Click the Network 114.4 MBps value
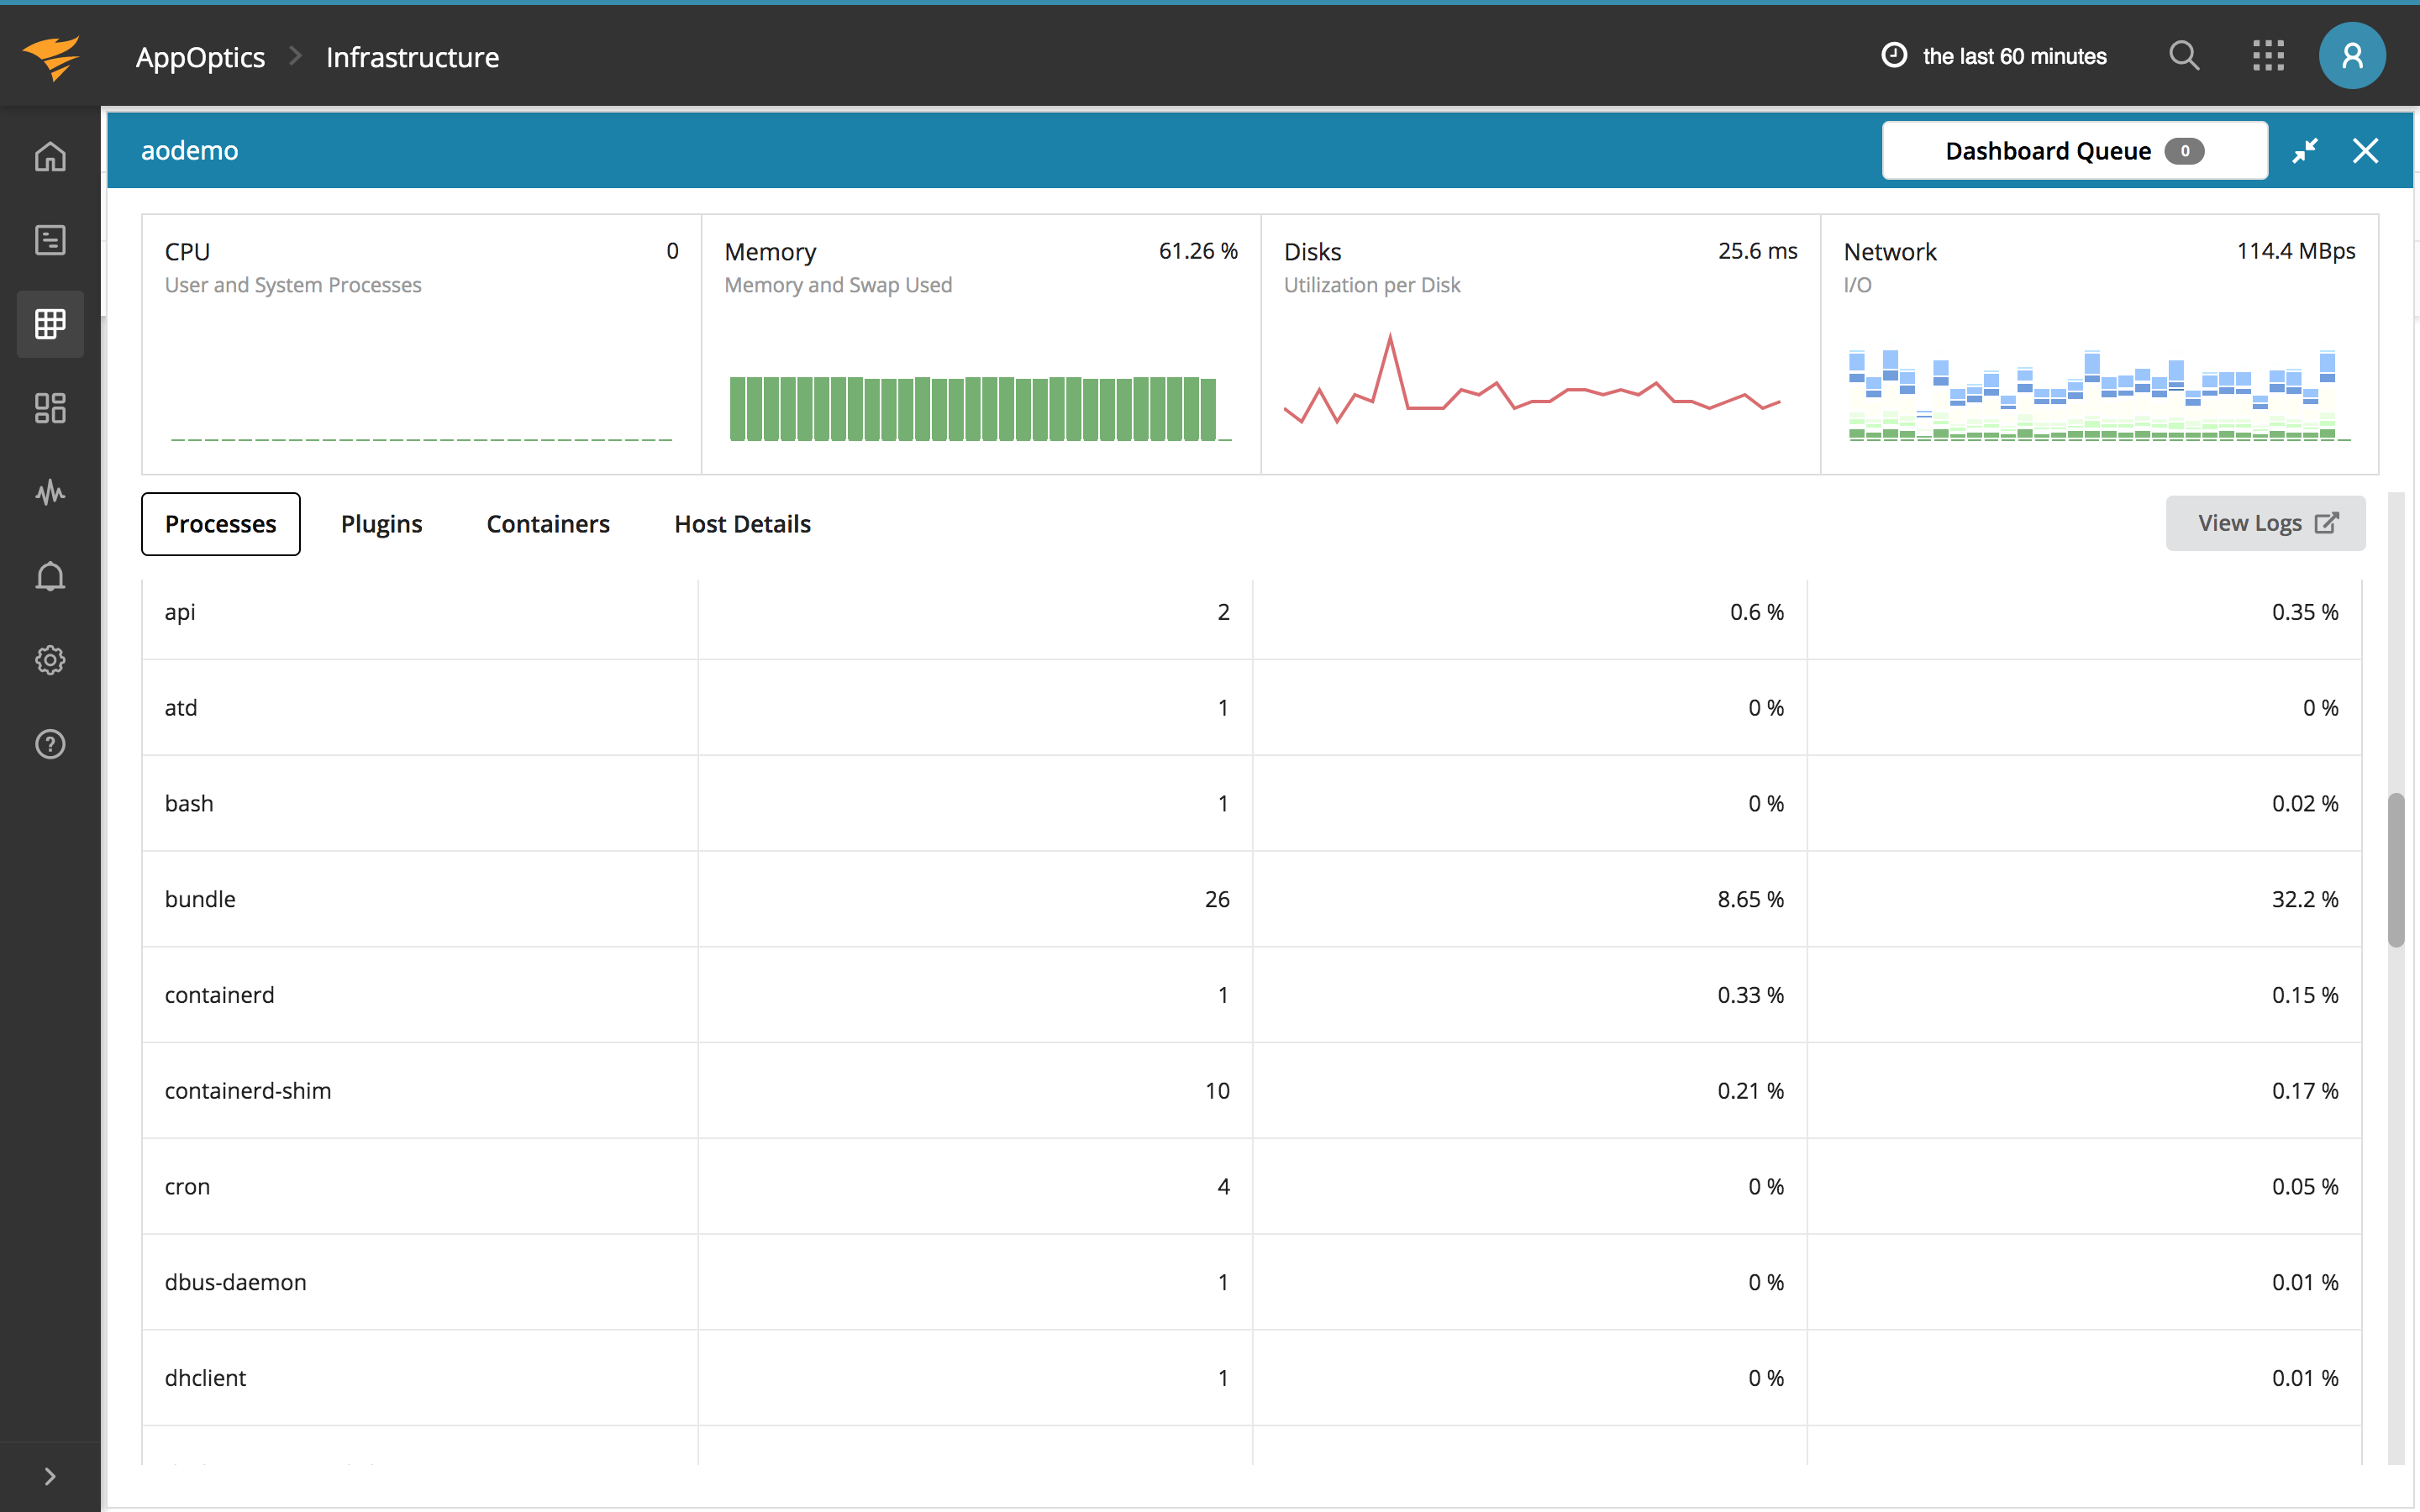The image size is (2420, 1512). 2296,251
